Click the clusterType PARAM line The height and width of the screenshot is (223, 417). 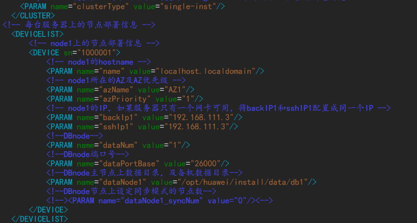[x=123, y=7]
